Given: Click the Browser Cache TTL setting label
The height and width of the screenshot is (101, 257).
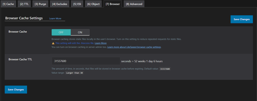Looking at the screenshot, I should 20,59.
